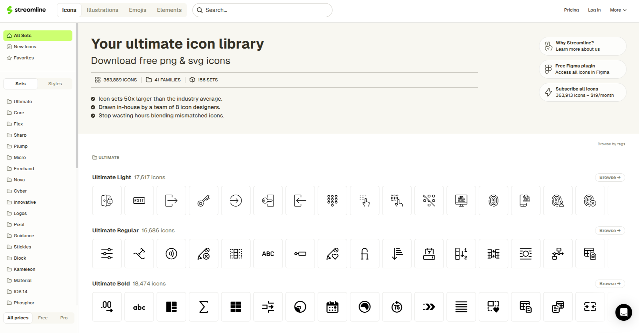The width and height of the screenshot is (639, 333).
Task: Choose the bold grid table icon
Action: (236, 307)
